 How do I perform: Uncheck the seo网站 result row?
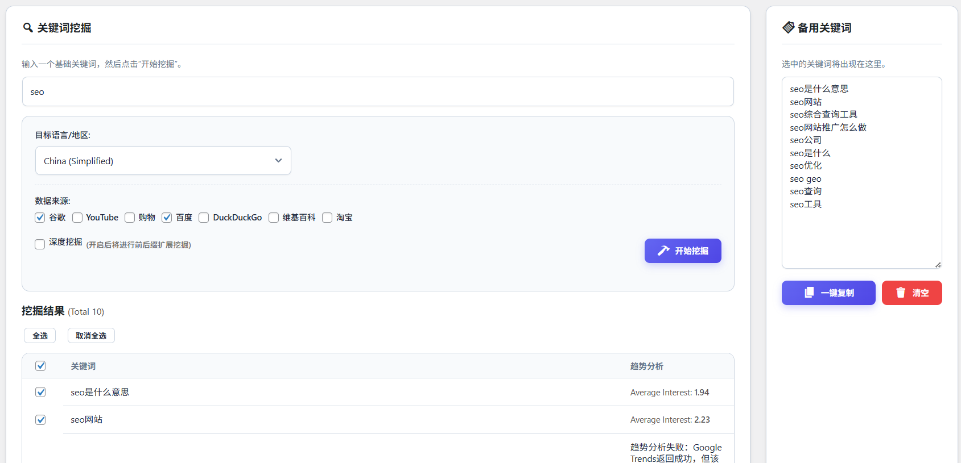pos(40,420)
